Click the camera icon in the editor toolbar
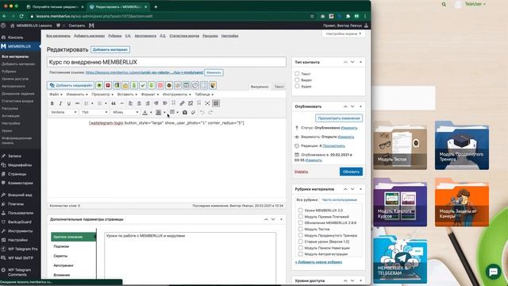 pyautogui.click(x=185, y=113)
